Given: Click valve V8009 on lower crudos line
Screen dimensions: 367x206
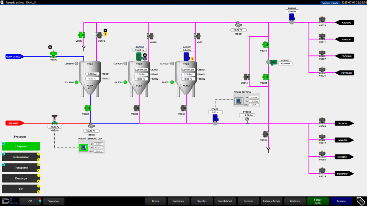Looking at the screenshot, I should click(x=322, y=121).
